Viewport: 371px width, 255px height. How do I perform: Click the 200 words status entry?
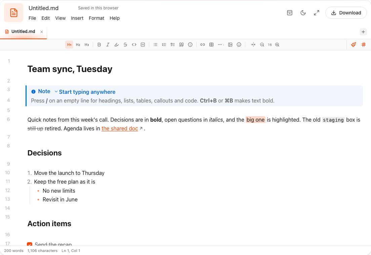pos(14,251)
